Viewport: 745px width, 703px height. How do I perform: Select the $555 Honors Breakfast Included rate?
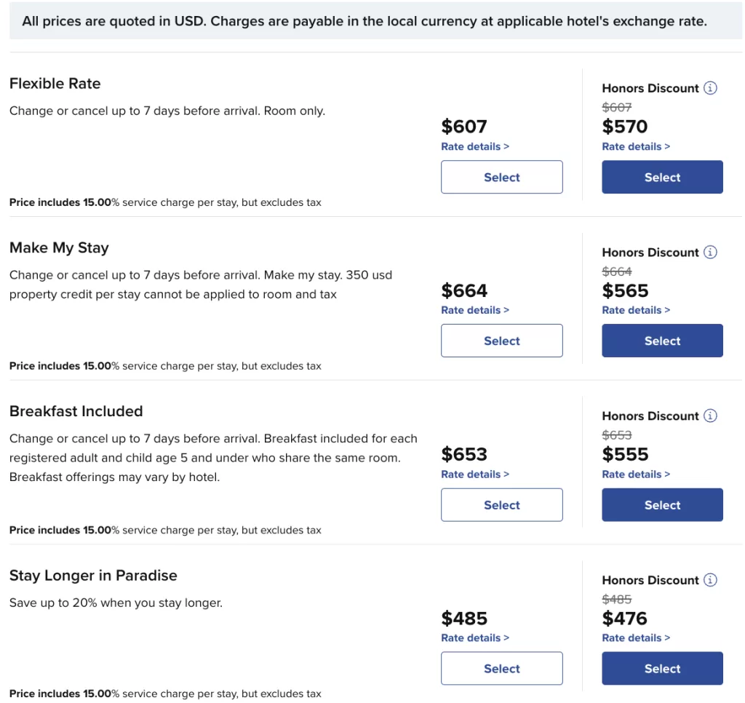[662, 505]
